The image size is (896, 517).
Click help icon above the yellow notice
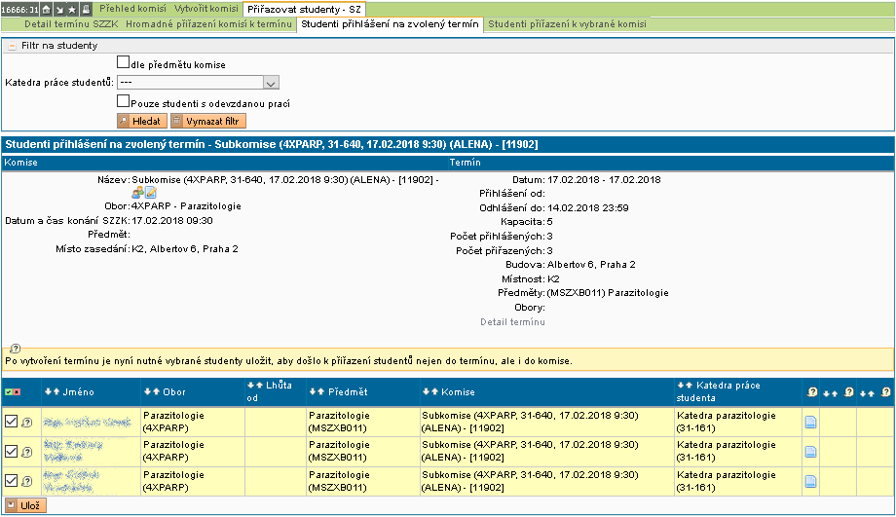15,349
